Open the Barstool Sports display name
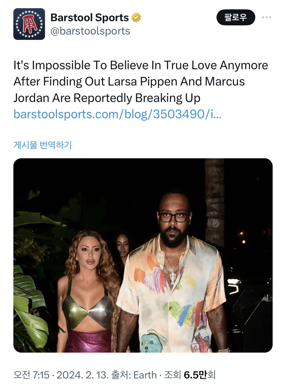This screenshot has height=386, width=286. pos(90,18)
